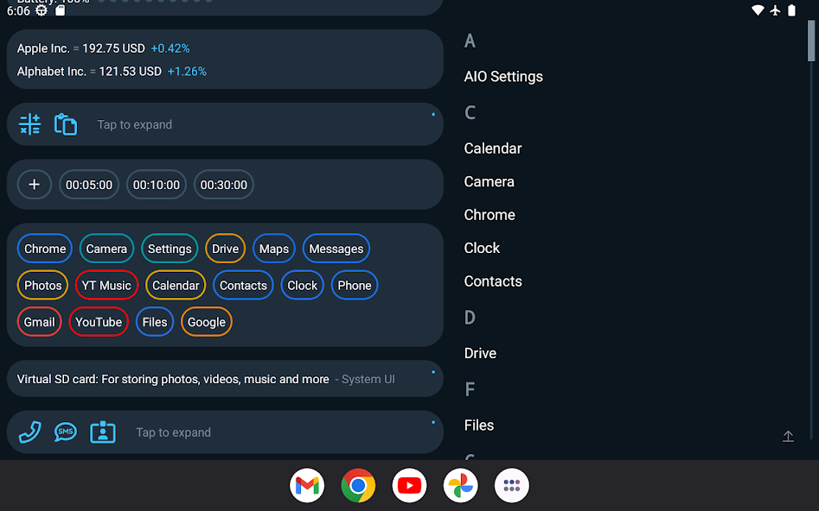Expand the calculator and clipboard widget

pyautogui.click(x=134, y=124)
